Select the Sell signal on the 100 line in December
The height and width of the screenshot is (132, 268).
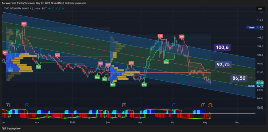coord(57,55)
